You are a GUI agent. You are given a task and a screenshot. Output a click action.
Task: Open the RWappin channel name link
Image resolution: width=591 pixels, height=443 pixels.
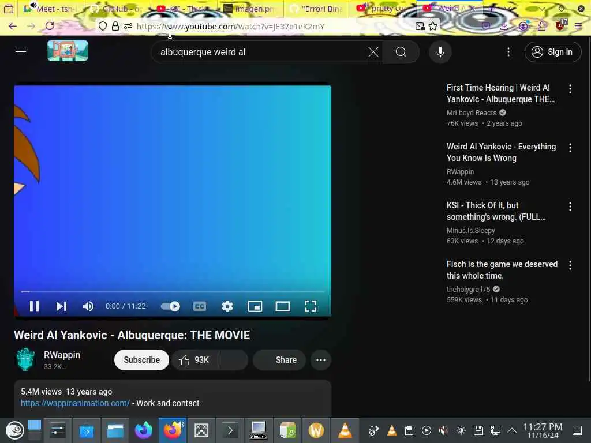pos(62,355)
